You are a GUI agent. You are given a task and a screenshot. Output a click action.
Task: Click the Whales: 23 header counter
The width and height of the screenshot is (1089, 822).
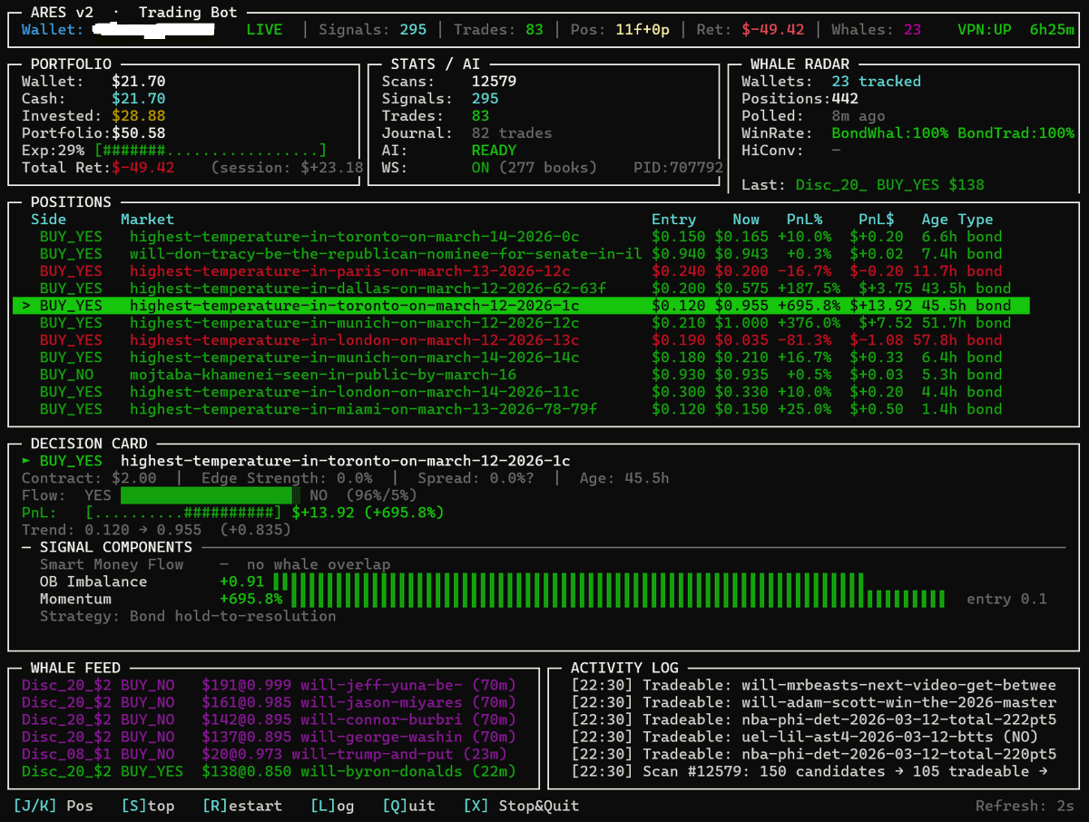(x=876, y=29)
